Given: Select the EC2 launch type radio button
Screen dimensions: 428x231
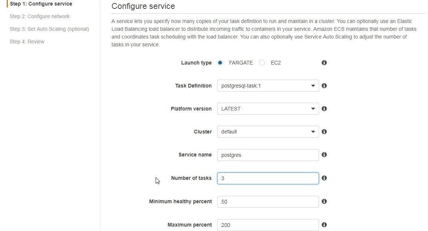Looking at the screenshot, I should [262, 63].
